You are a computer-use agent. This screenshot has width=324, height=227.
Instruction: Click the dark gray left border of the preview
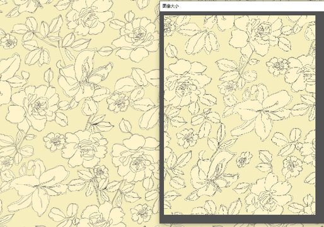click(162, 115)
